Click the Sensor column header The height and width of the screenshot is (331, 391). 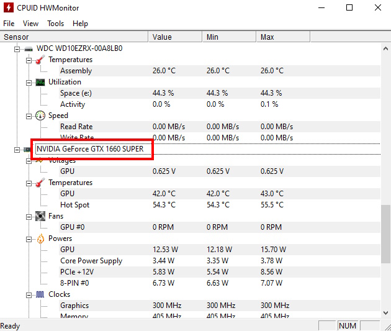click(x=74, y=37)
